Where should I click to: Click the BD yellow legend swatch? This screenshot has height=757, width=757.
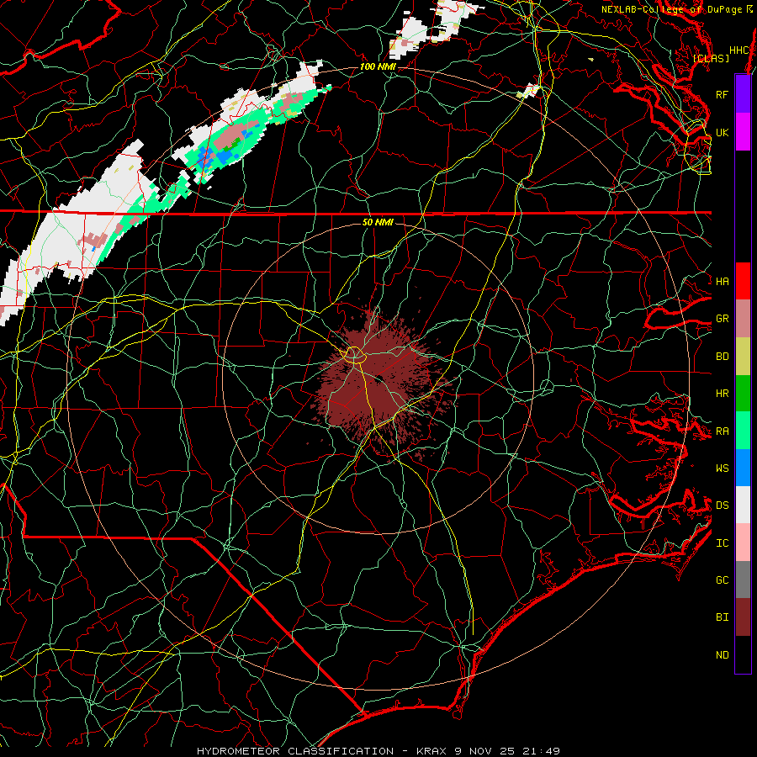pyautogui.click(x=743, y=356)
